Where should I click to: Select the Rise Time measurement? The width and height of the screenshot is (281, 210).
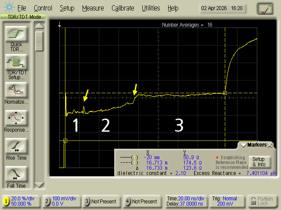[16, 147]
